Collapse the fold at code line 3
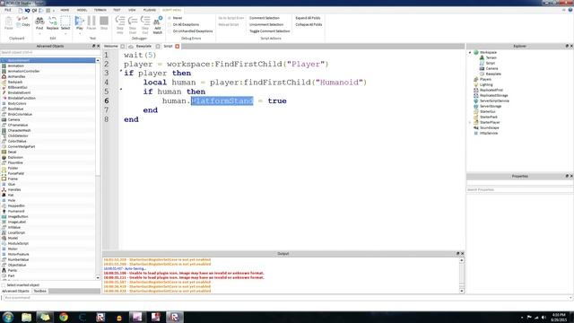 coord(121,71)
